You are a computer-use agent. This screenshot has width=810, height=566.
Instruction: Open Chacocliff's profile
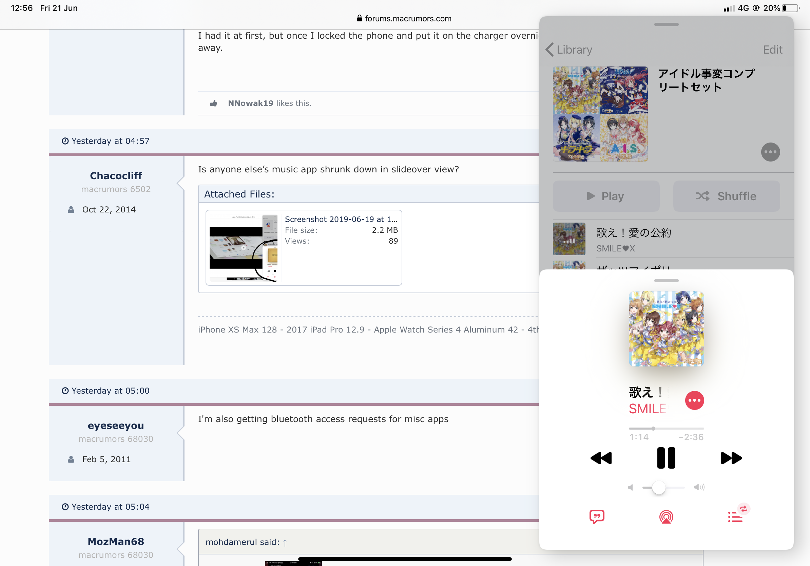[x=116, y=175]
